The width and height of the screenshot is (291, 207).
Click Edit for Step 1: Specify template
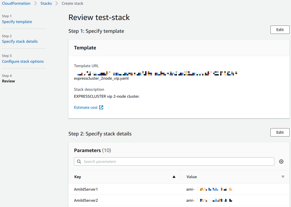[280, 30]
